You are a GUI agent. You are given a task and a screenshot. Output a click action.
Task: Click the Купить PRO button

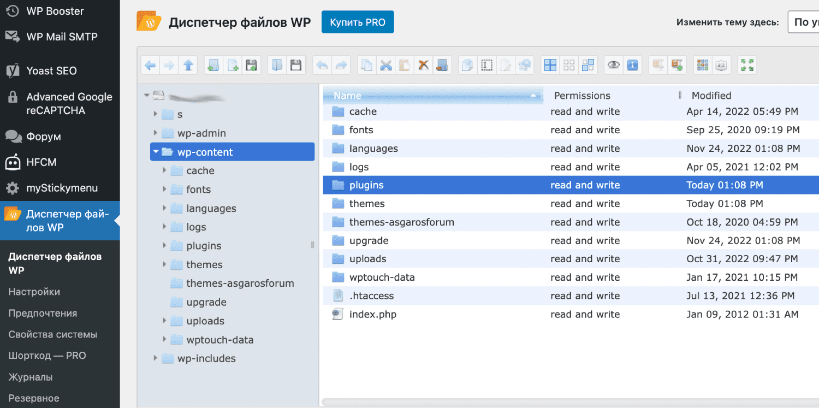[358, 22]
